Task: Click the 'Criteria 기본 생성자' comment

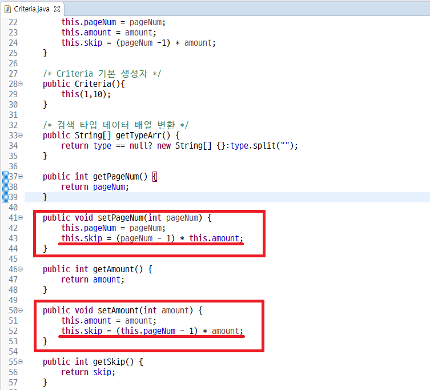Action: 102,74
